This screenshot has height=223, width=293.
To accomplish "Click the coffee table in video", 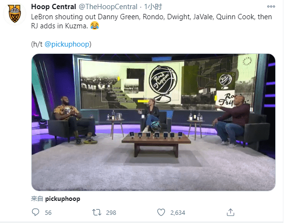I will click(x=156, y=144).
